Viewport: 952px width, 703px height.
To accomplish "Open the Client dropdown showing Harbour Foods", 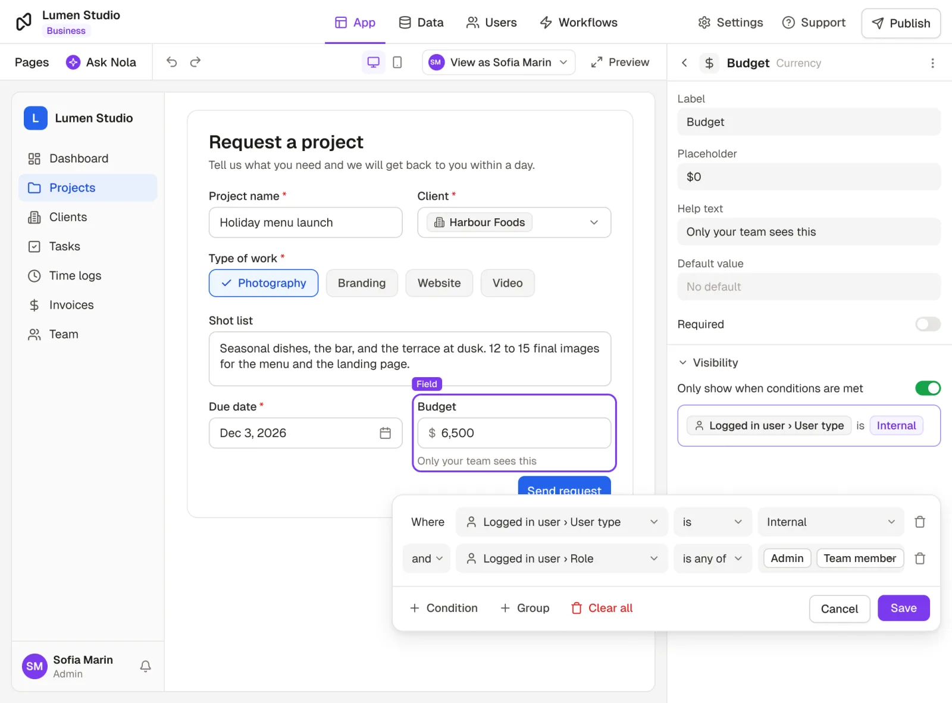I will [x=514, y=222].
